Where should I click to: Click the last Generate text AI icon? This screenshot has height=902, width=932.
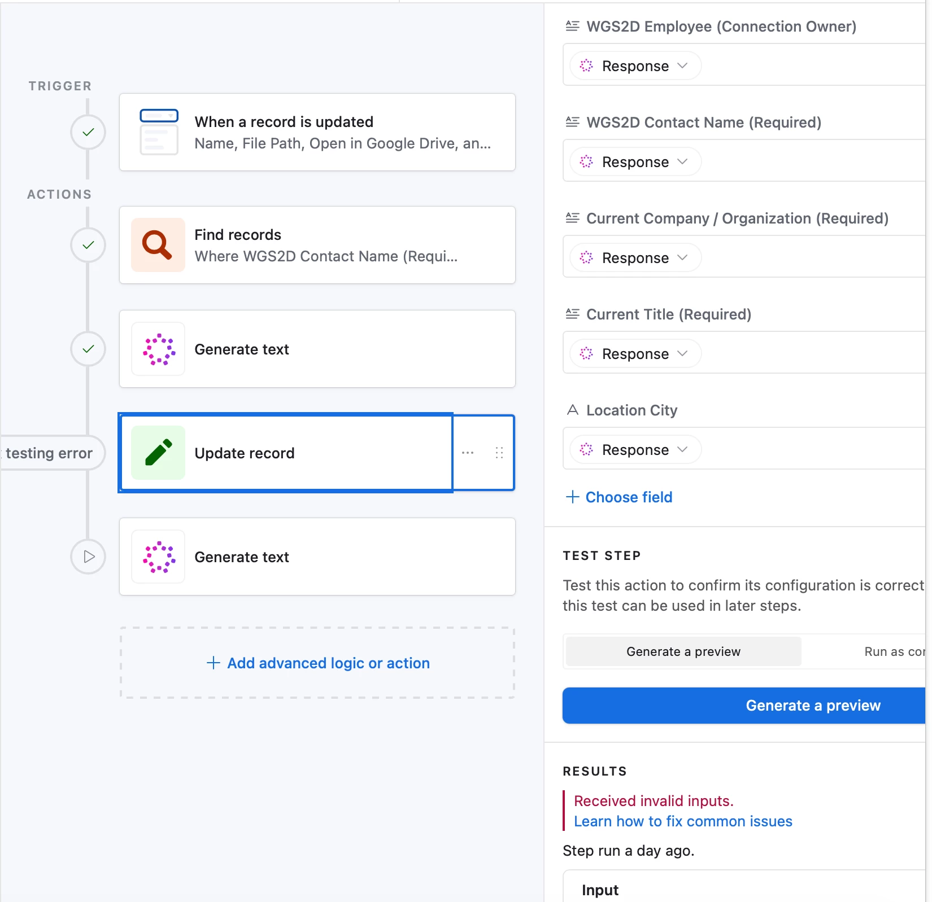(159, 557)
